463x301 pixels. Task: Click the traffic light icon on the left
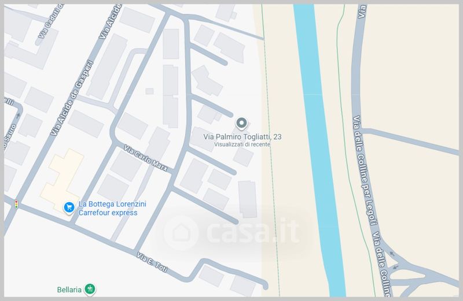pos(16,204)
